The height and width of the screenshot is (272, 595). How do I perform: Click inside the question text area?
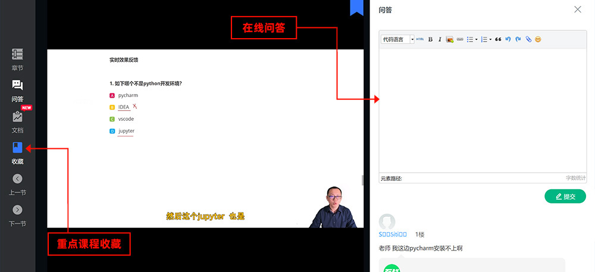tap(483, 110)
